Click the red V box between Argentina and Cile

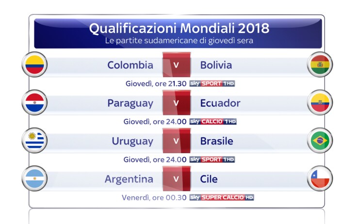pos(177,178)
